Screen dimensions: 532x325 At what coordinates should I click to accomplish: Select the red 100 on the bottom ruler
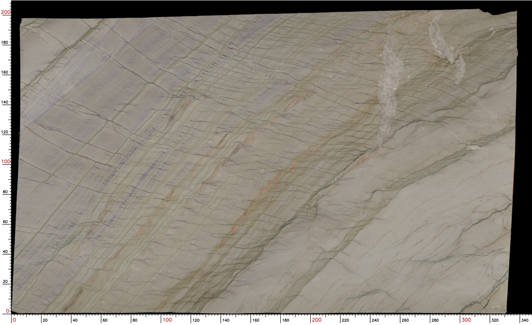pos(167,320)
